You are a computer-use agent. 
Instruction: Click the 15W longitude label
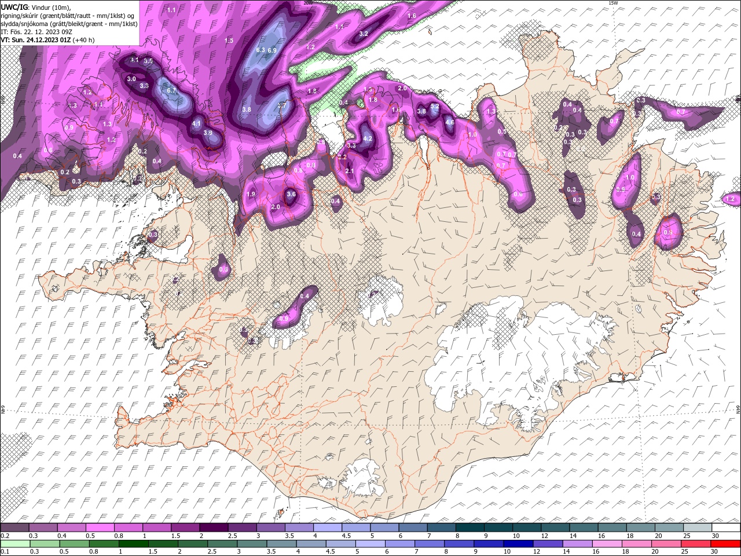[x=612, y=3]
